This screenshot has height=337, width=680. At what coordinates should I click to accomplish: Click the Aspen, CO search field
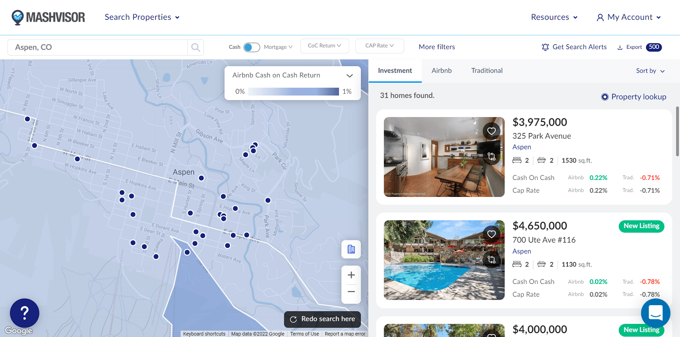pos(97,48)
